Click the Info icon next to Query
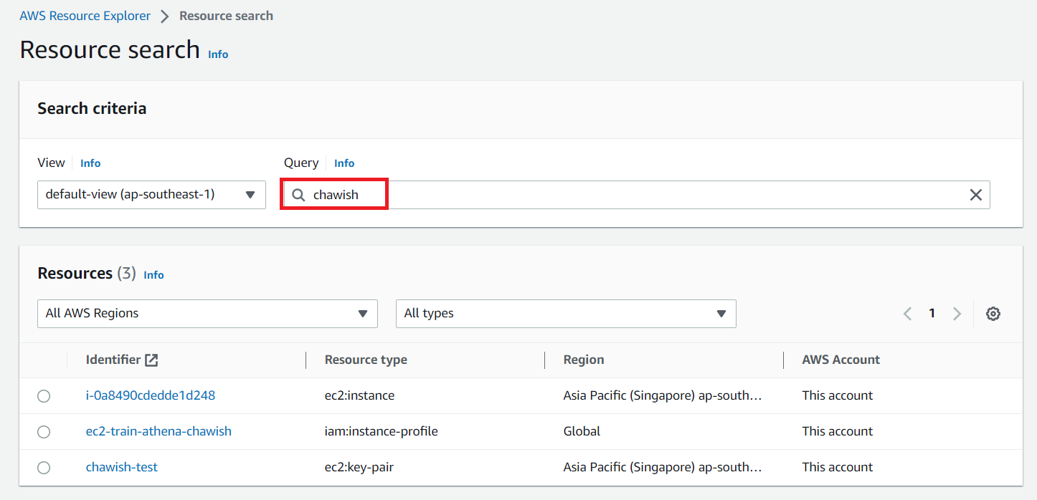1037x500 pixels. click(344, 163)
